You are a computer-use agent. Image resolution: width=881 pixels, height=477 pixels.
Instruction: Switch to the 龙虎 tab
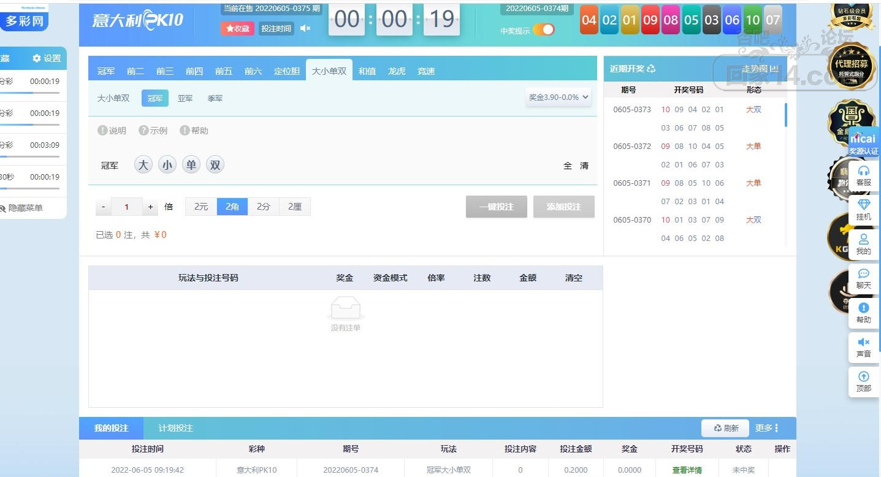coord(397,71)
